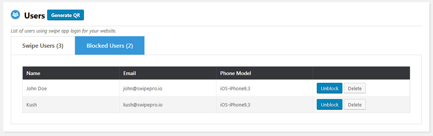The image size is (433, 136).
Task: Click the empty actions column header
Action: click(x=361, y=73)
